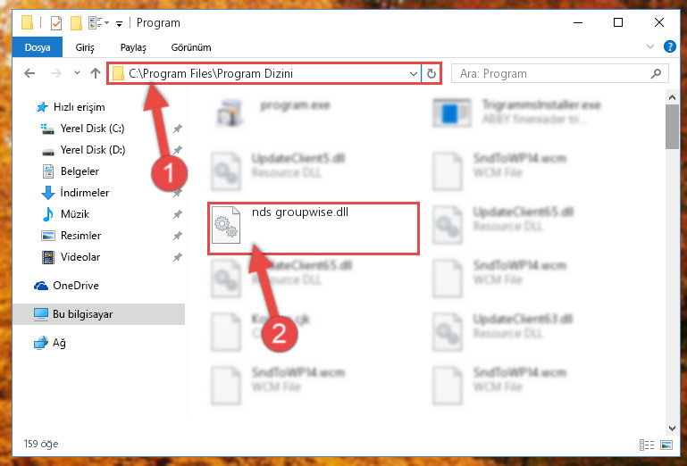Switch to the Görünüm tab
Viewport: 687px width, 466px height.
click(x=191, y=47)
